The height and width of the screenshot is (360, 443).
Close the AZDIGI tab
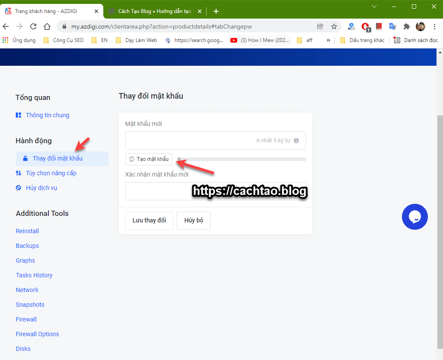[x=96, y=11]
